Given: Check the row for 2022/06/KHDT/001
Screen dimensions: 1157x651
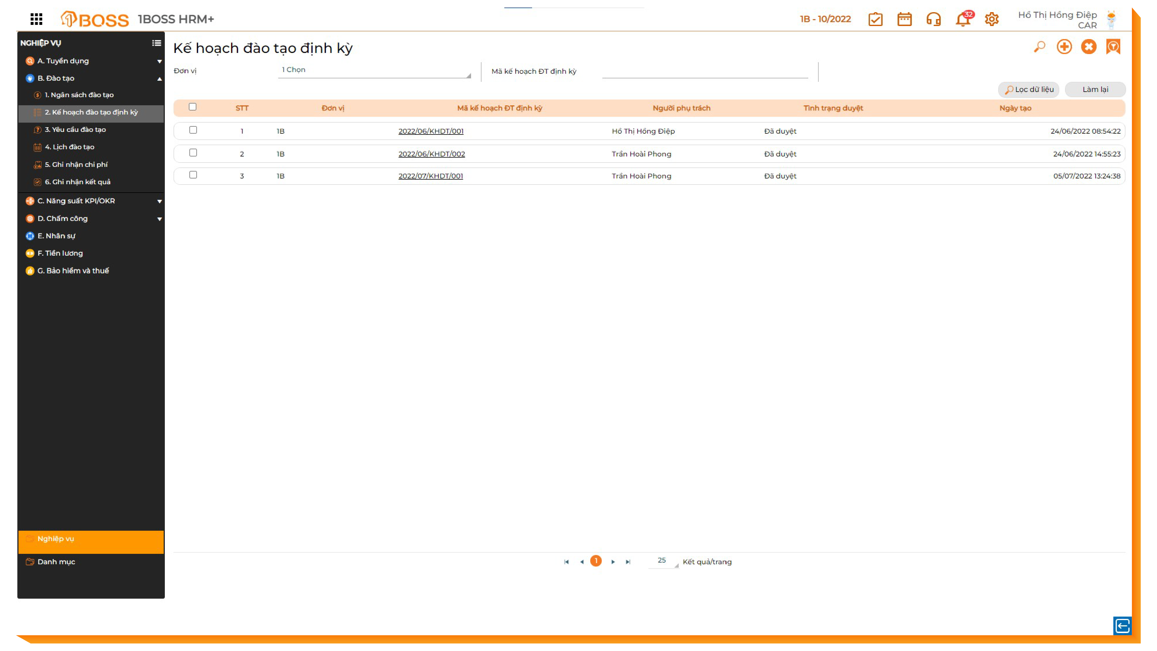Looking at the screenshot, I should pyautogui.click(x=193, y=130).
